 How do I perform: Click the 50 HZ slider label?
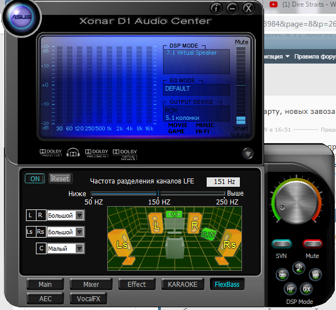93,202
